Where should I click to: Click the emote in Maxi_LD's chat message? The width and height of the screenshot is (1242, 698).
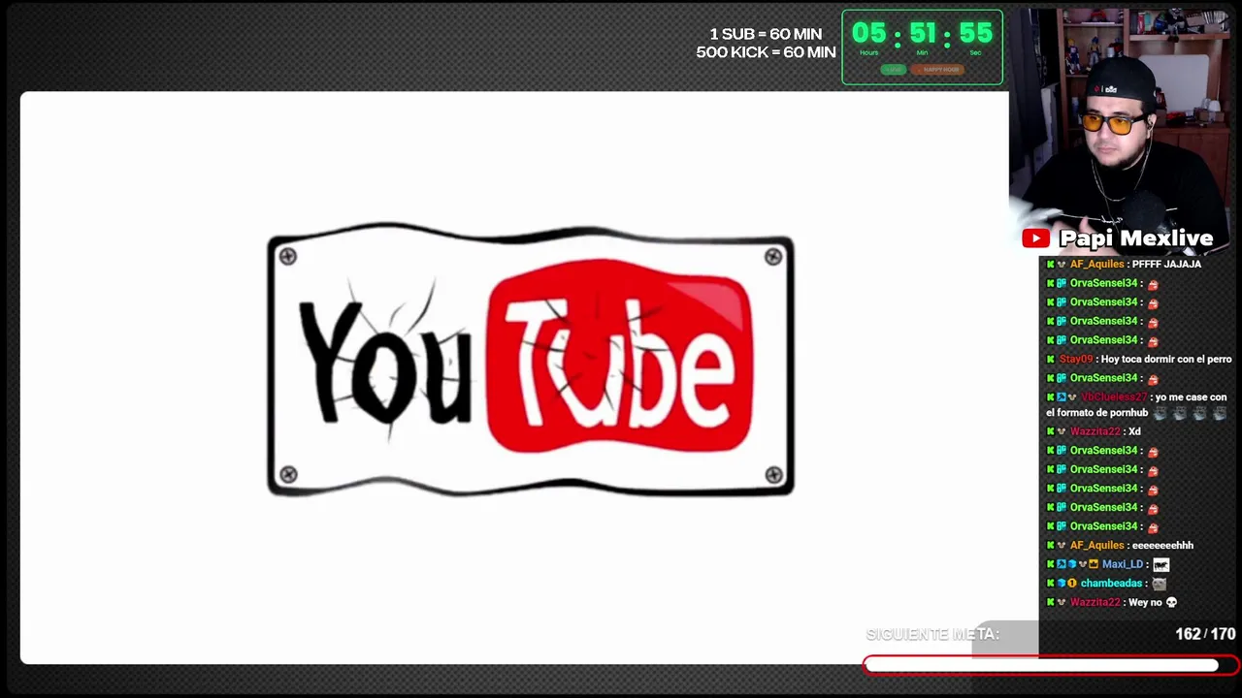pyautogui.click(x=1160, y=564)
